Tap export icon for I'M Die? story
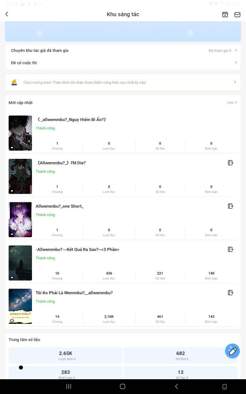 231,163
